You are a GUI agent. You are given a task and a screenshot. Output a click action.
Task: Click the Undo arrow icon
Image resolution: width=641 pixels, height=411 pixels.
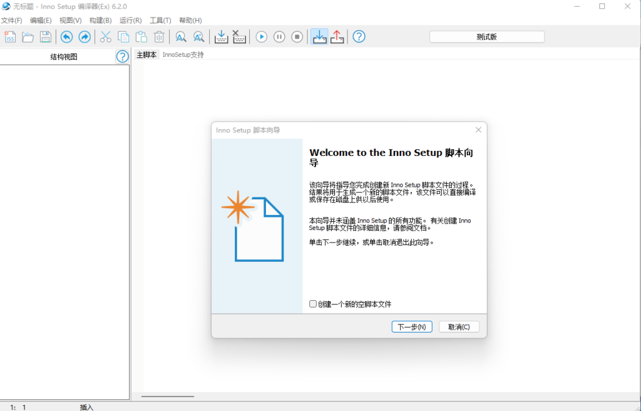coord(66,36)
